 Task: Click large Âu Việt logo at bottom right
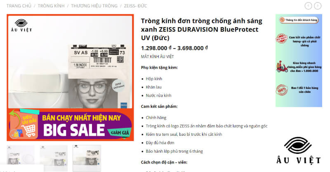click(298, 150)
